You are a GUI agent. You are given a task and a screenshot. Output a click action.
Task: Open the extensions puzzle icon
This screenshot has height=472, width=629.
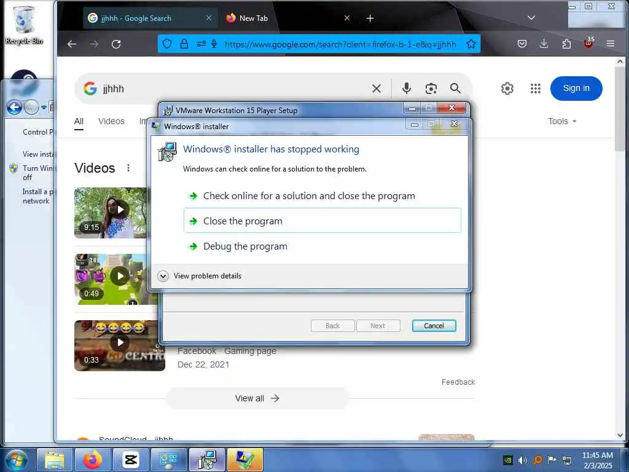pos(566,44)
